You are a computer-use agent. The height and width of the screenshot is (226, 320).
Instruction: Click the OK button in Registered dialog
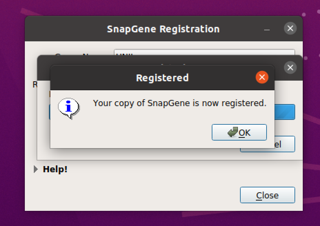tap(239, 133)
